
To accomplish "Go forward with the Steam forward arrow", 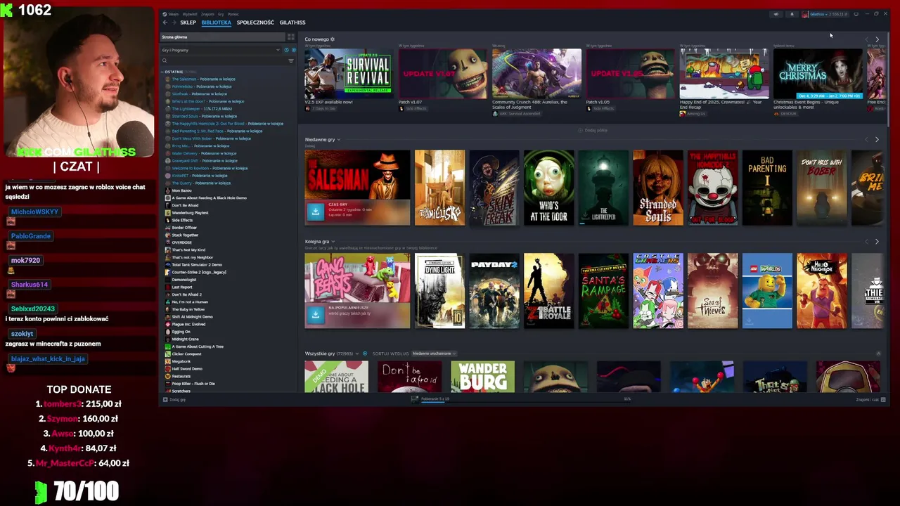I will 174,22.
